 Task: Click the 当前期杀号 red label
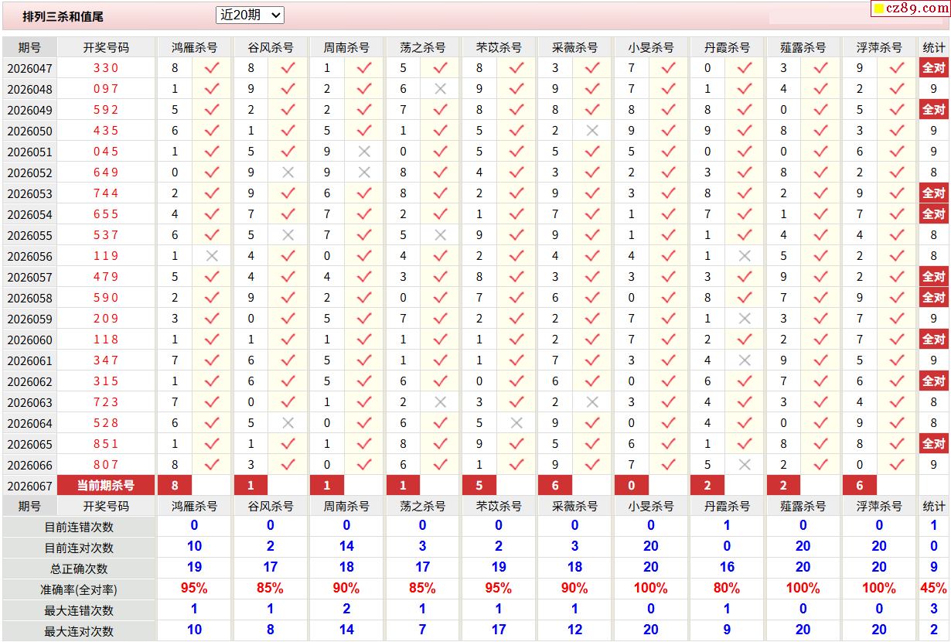[106, 486]
